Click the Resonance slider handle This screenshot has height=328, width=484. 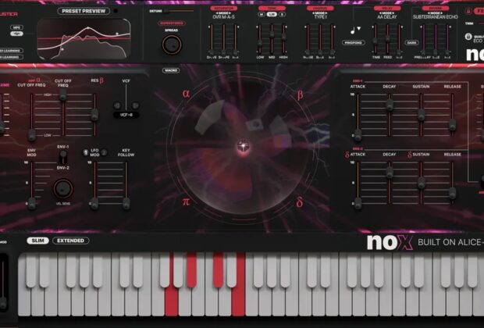pos(94,114)
